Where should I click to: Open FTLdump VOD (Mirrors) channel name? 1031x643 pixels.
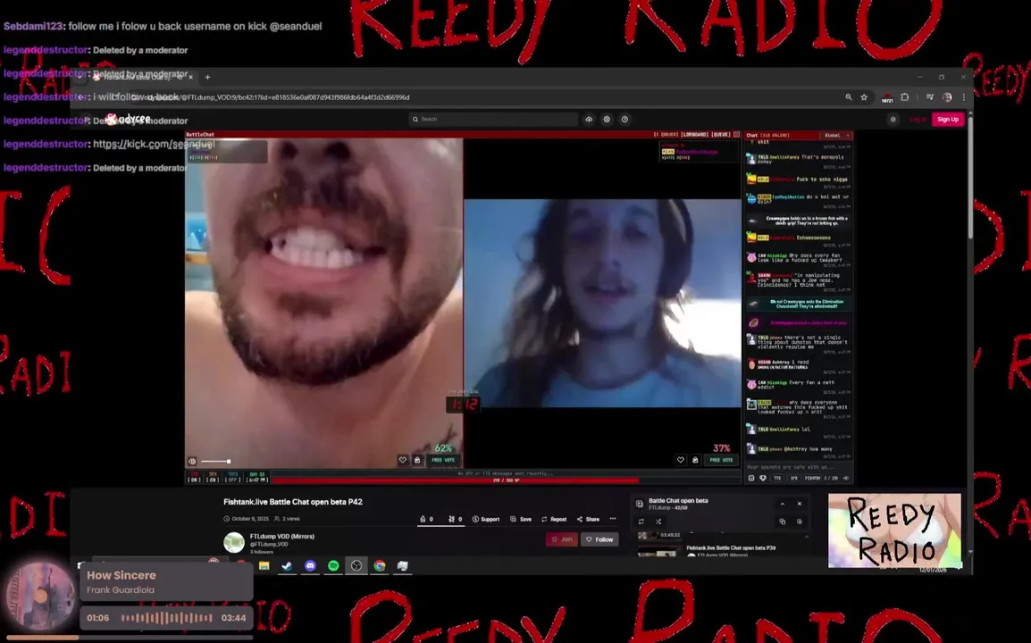coord(282,537)
